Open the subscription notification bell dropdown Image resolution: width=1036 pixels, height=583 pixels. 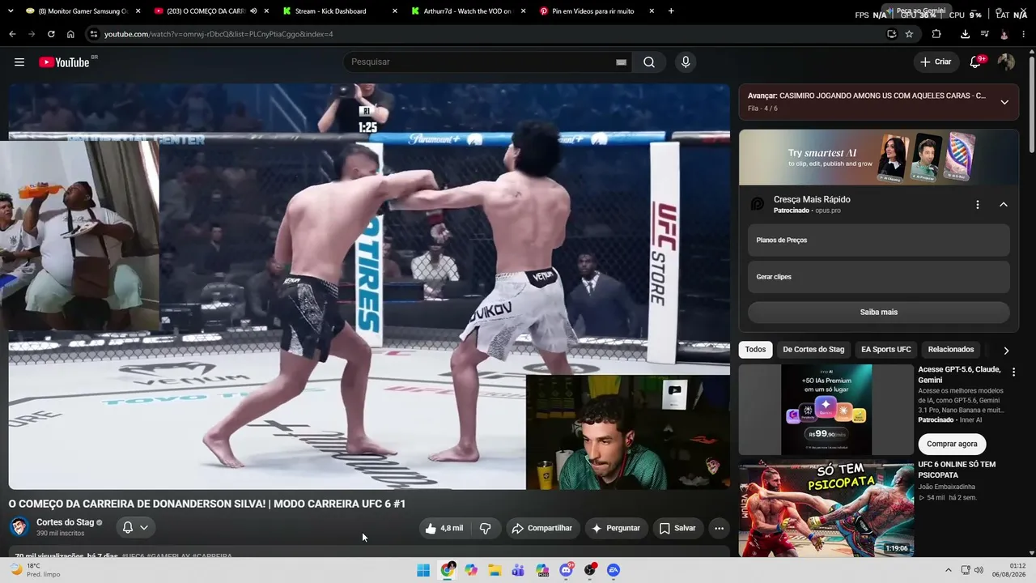pos(135,528)
